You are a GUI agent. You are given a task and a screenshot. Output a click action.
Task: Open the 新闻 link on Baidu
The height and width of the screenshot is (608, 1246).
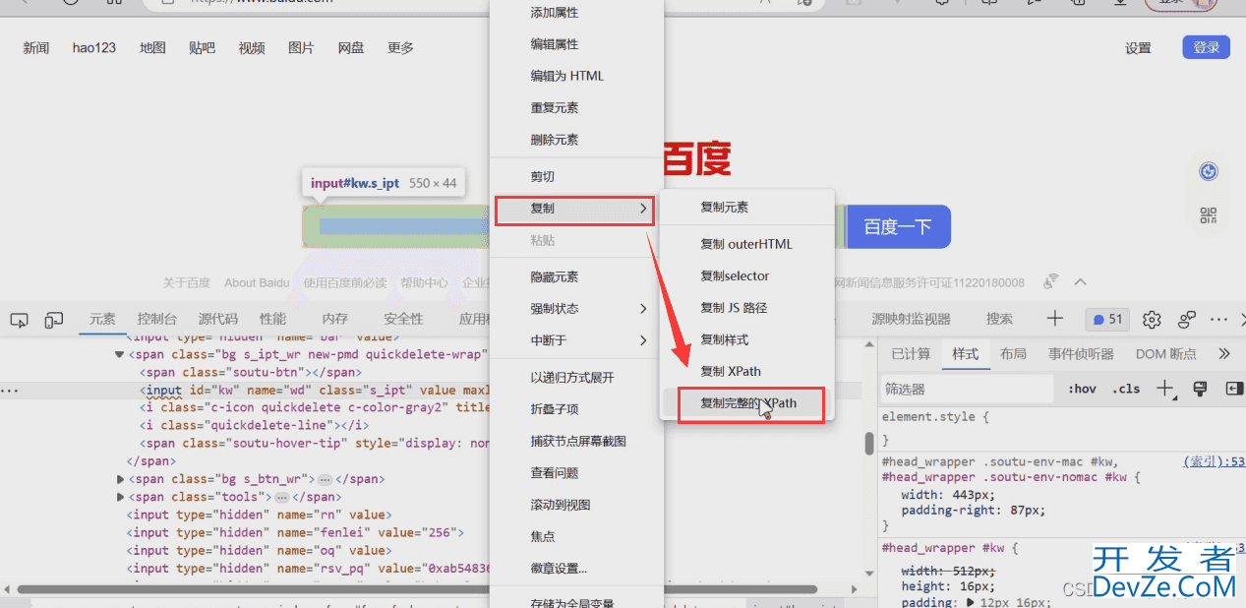click(36, 48)
